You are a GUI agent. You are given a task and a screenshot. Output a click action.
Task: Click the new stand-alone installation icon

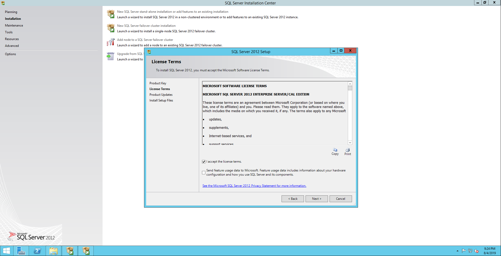[x=111, y=14]
